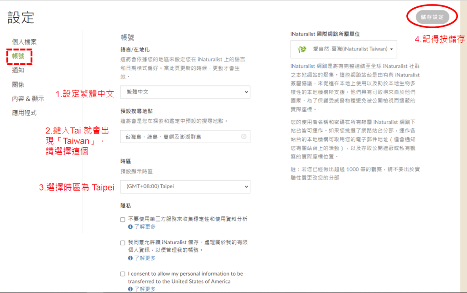Image resolution: width=467 pixels, height=293 pixels.
Task: Open the 愛自然-臺灣 network affiliation dropdown
Action: pyautogui.click(x=343, y=49)
